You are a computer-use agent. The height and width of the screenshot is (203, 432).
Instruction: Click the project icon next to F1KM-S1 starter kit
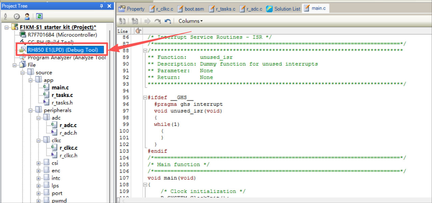point(15,27)
